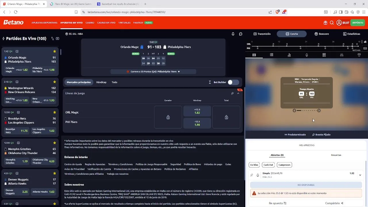The height and width of the screenshot is (207, 368).
Task: Open the Boxscore tab
Action: point(321,34)
